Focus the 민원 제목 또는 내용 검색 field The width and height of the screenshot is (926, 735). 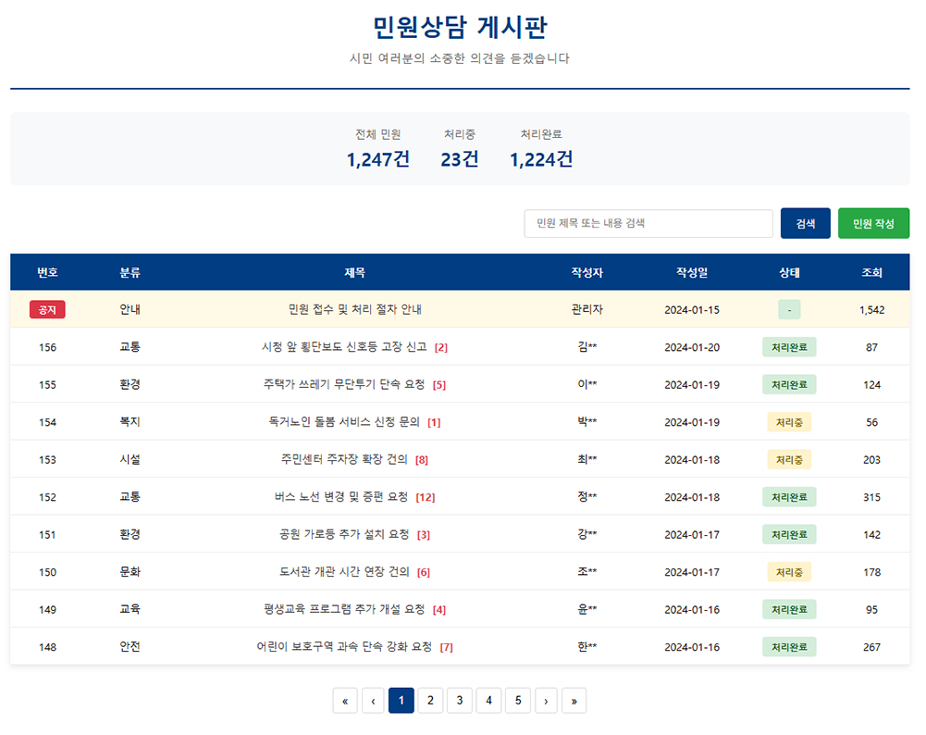click(648, 223)
